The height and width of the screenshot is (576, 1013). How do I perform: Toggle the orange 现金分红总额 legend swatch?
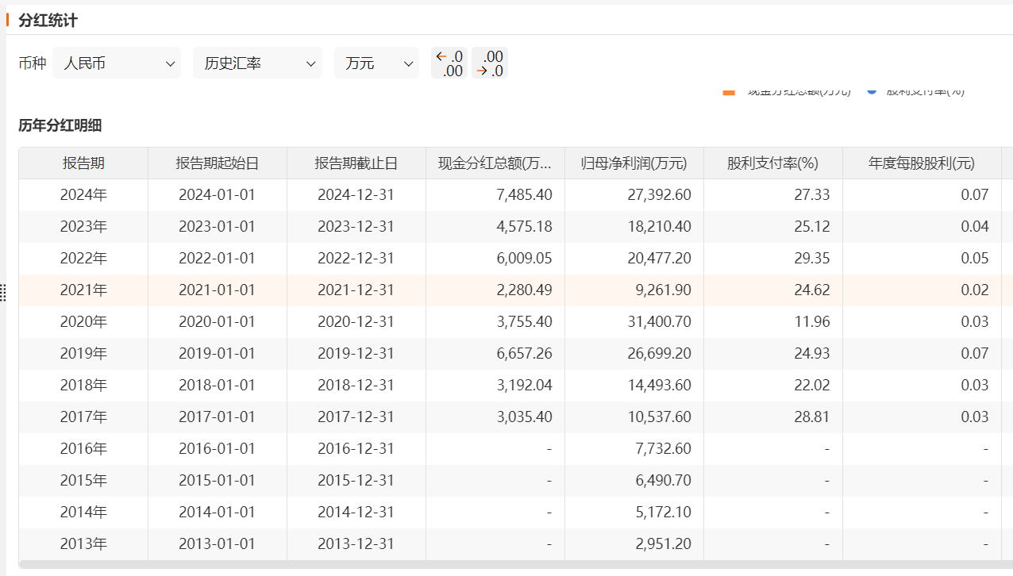pos(729,92)
